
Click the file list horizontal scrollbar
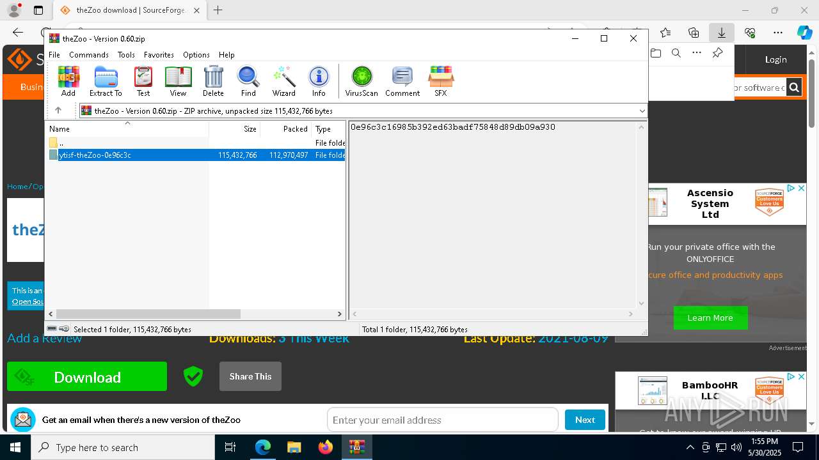coord(148,314)
